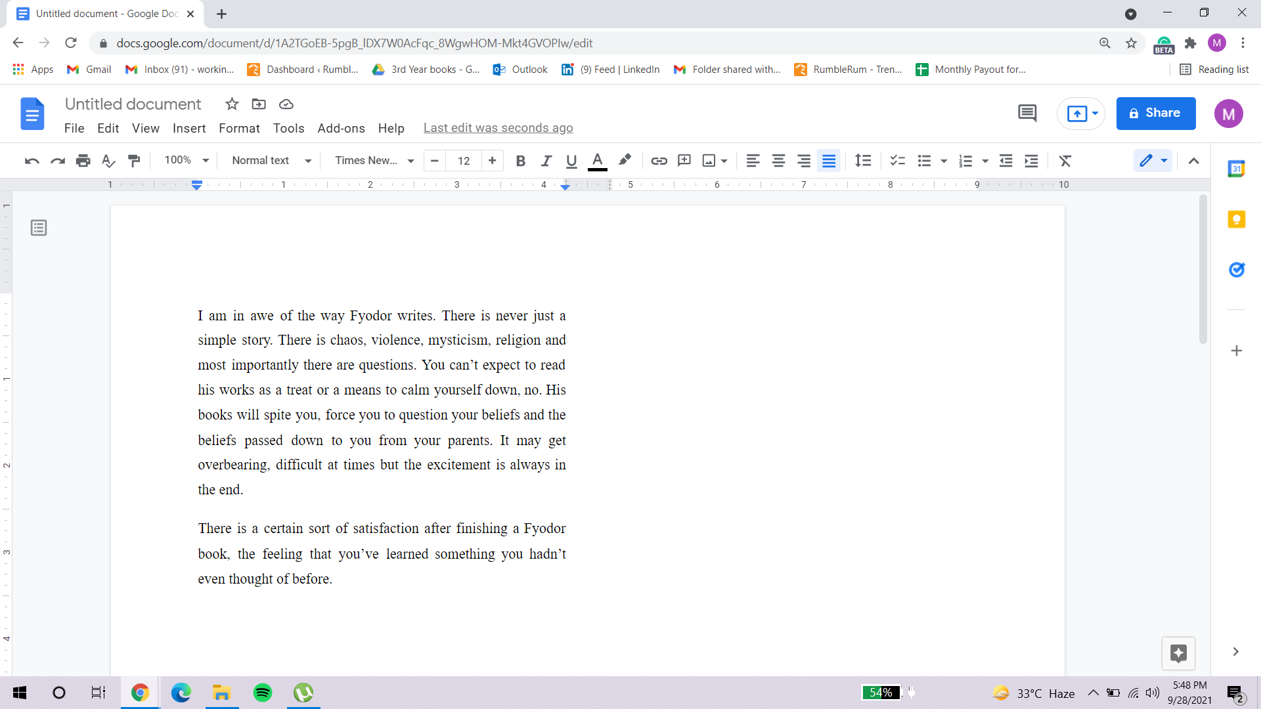
Task: Move document to a folder icon
Action: point(259,104)
